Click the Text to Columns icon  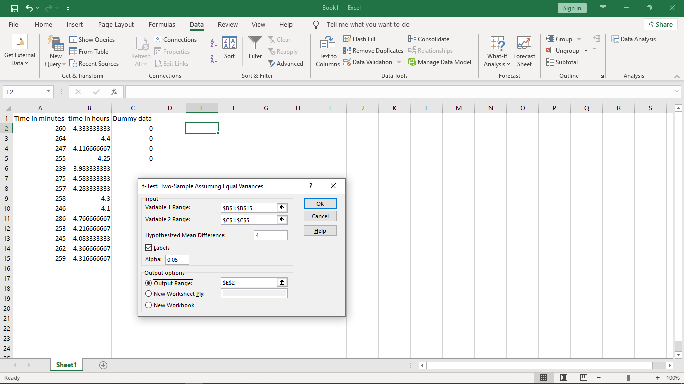pos(328,43)
